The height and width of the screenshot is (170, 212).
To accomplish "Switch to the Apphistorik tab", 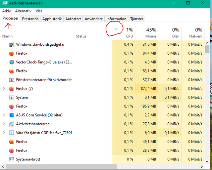I will coord(52,19).
